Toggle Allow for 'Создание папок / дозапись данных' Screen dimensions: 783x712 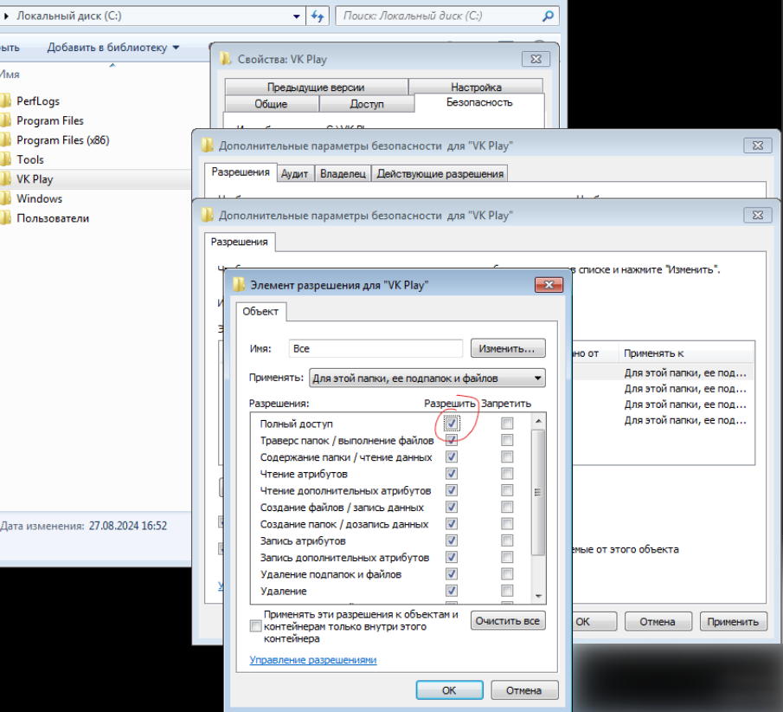pos(452,524)
